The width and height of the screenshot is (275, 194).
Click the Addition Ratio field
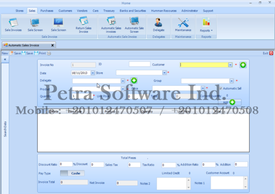click(x=209, y=165)
